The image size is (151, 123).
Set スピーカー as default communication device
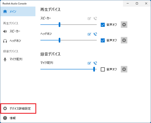pos(95,18)
